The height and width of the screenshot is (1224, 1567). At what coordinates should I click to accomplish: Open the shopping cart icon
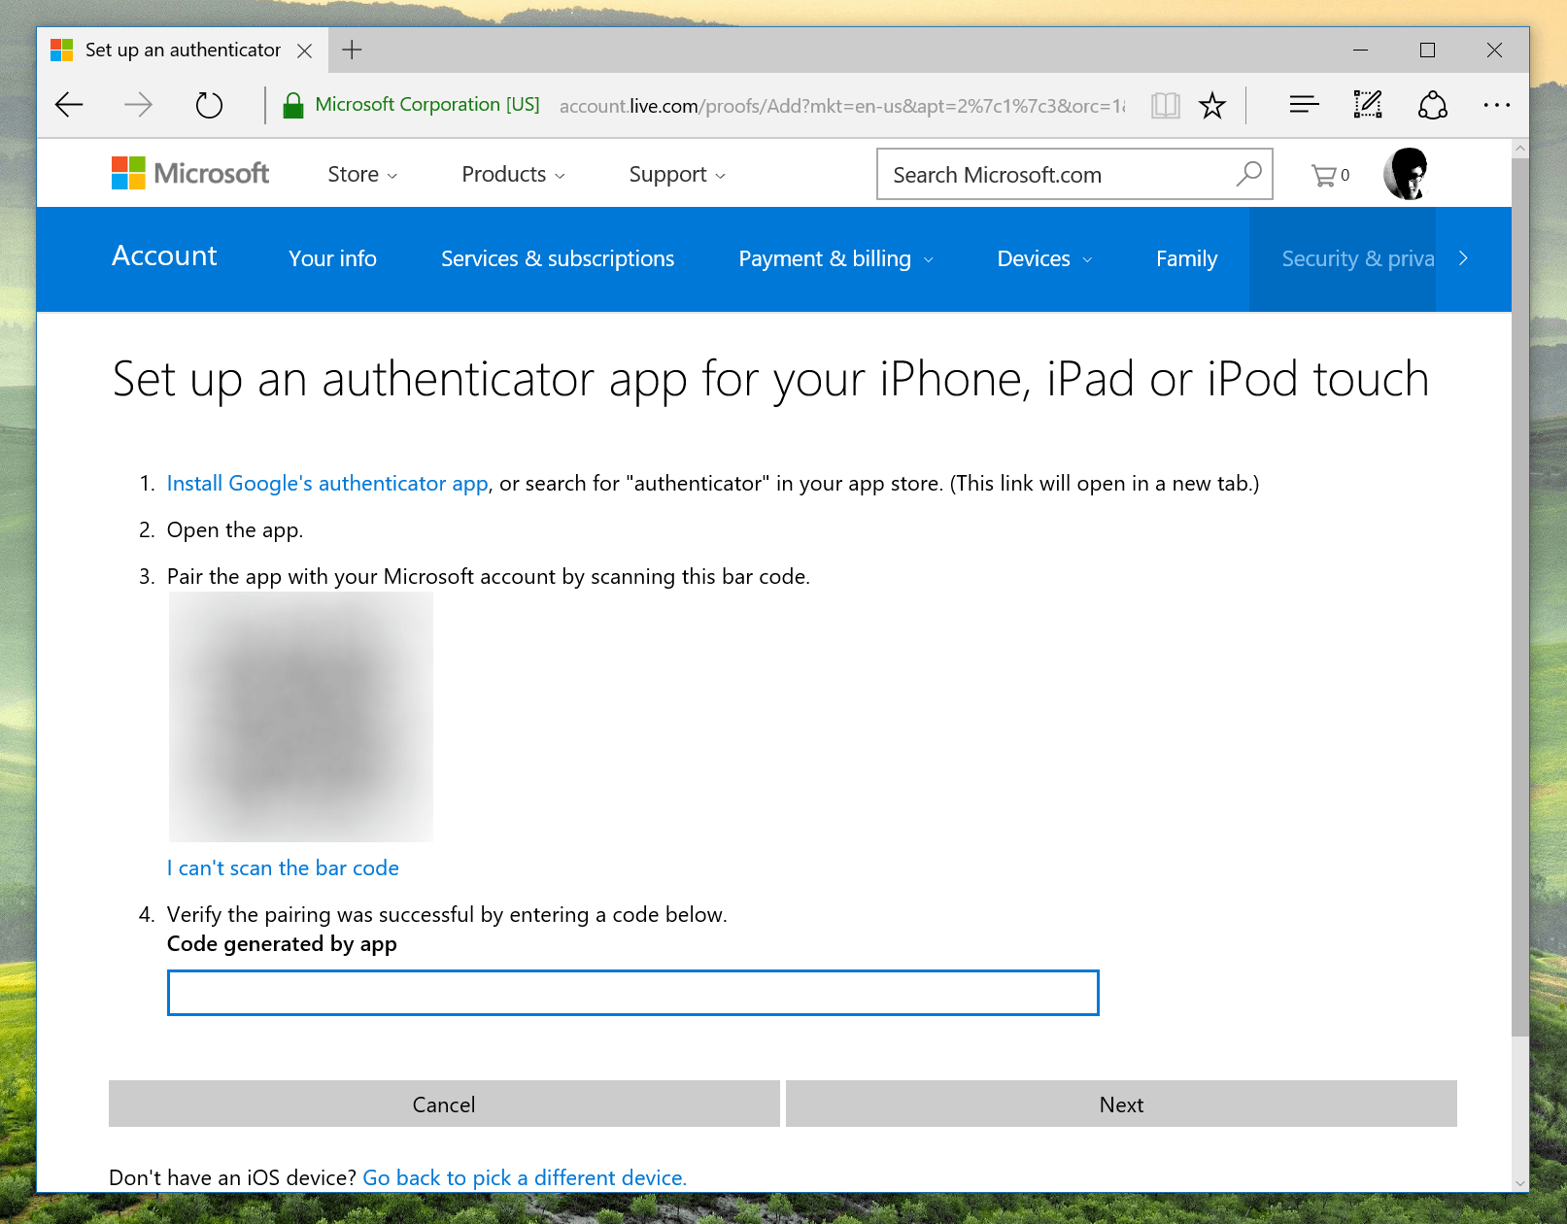pos(1330,175)
